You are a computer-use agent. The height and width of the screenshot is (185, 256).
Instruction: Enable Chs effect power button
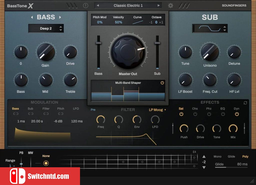coord(195,114)
